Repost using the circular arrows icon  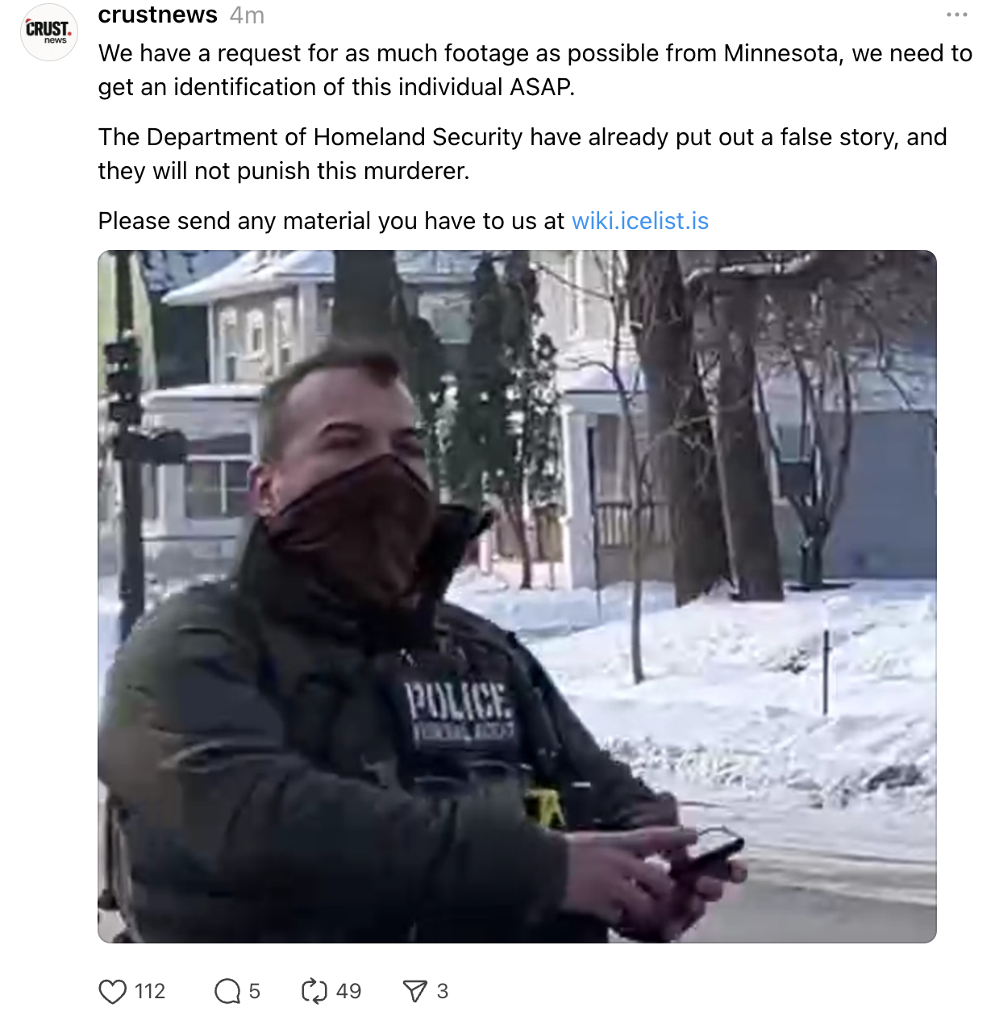[314, 991]
